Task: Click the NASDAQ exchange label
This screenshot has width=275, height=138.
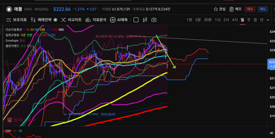Action: click(x=41, y=9)
